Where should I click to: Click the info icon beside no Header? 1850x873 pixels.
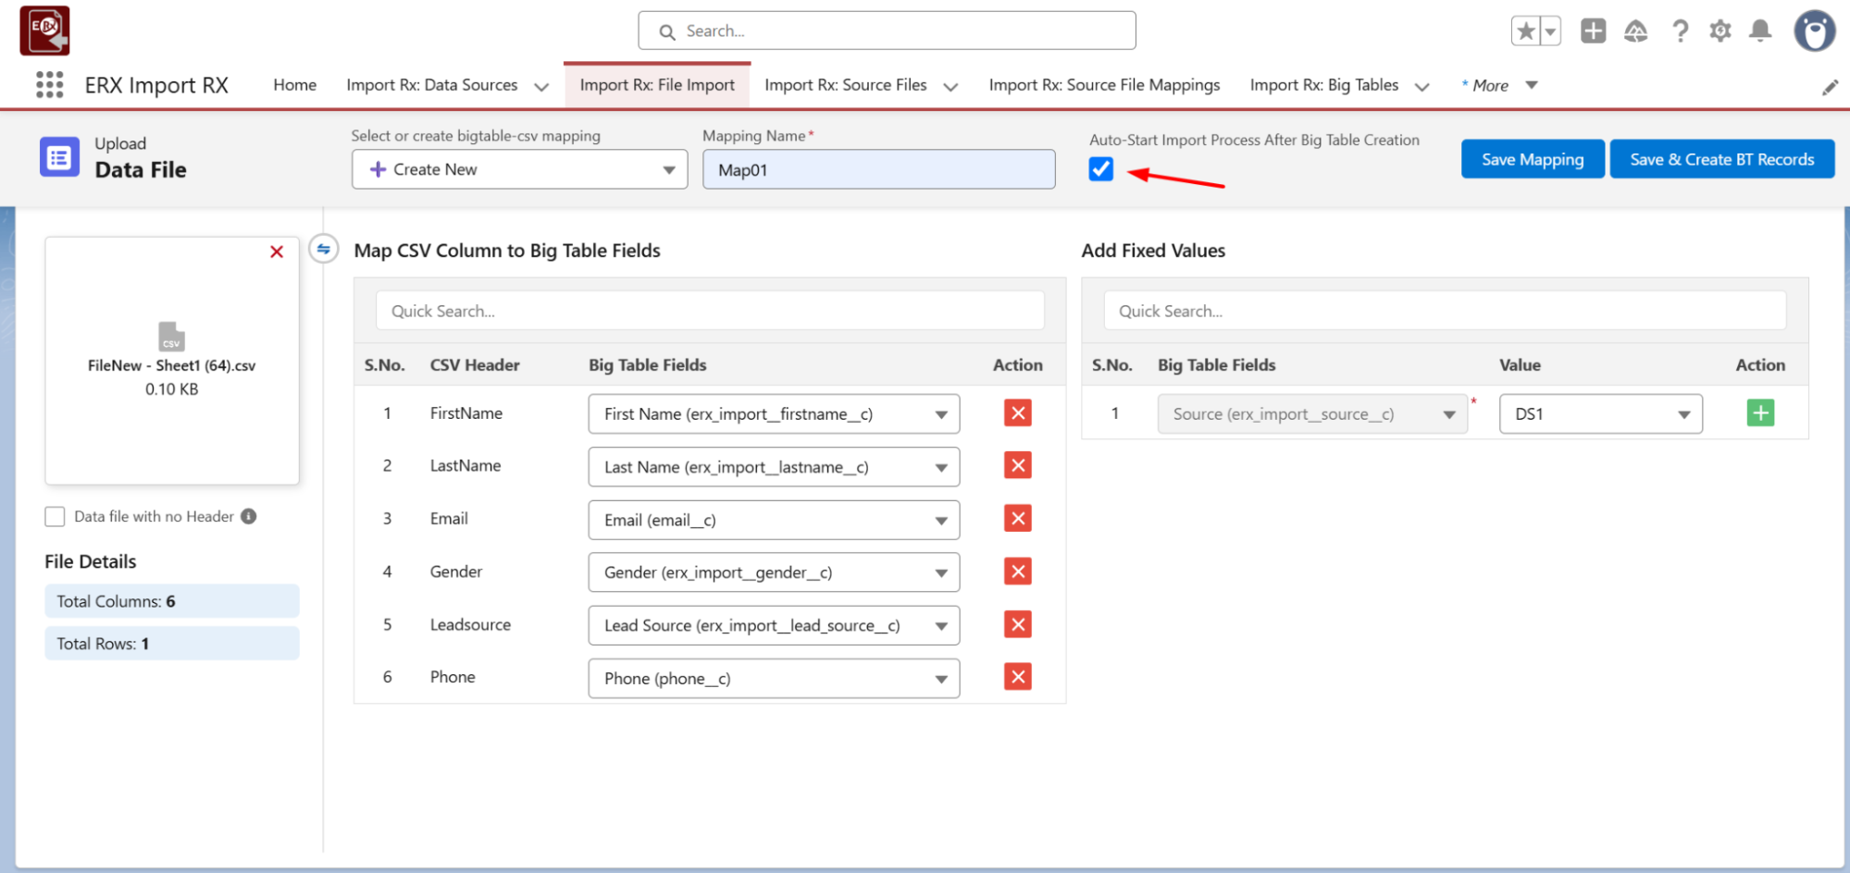point(249,516)
